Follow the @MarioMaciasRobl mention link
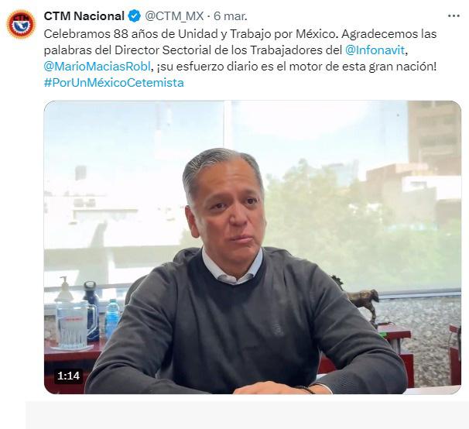 point(97,67)
